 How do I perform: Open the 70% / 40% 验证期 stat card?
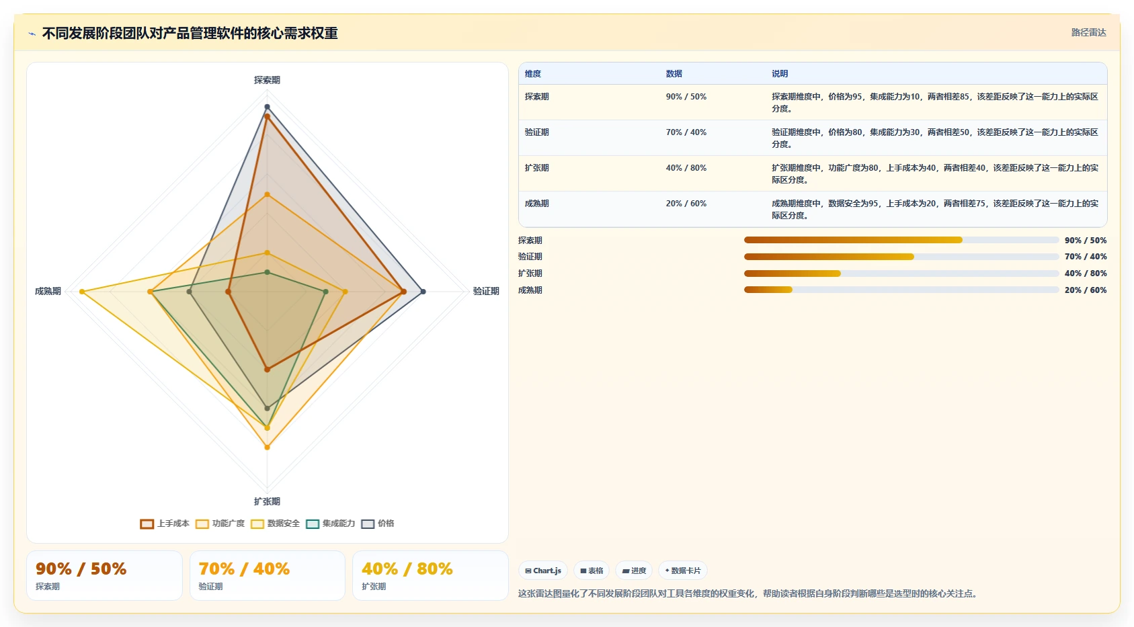[268, 576]
